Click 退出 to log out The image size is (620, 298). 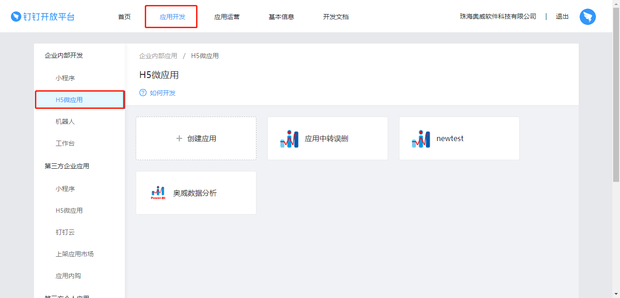pyautogui.click(x=562, y=16)
